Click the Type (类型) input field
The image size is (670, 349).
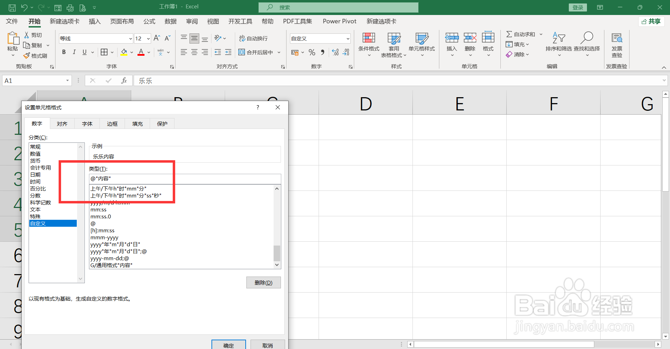[x=185, y=179]
